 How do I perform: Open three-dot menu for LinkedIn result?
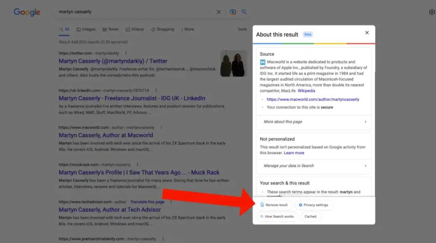pyautogui.click(x=156, y=90)
